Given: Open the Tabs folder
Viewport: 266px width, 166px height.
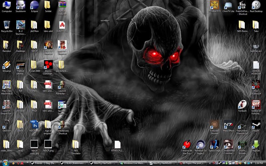Looking at the screenshot, I should (256, 27).
